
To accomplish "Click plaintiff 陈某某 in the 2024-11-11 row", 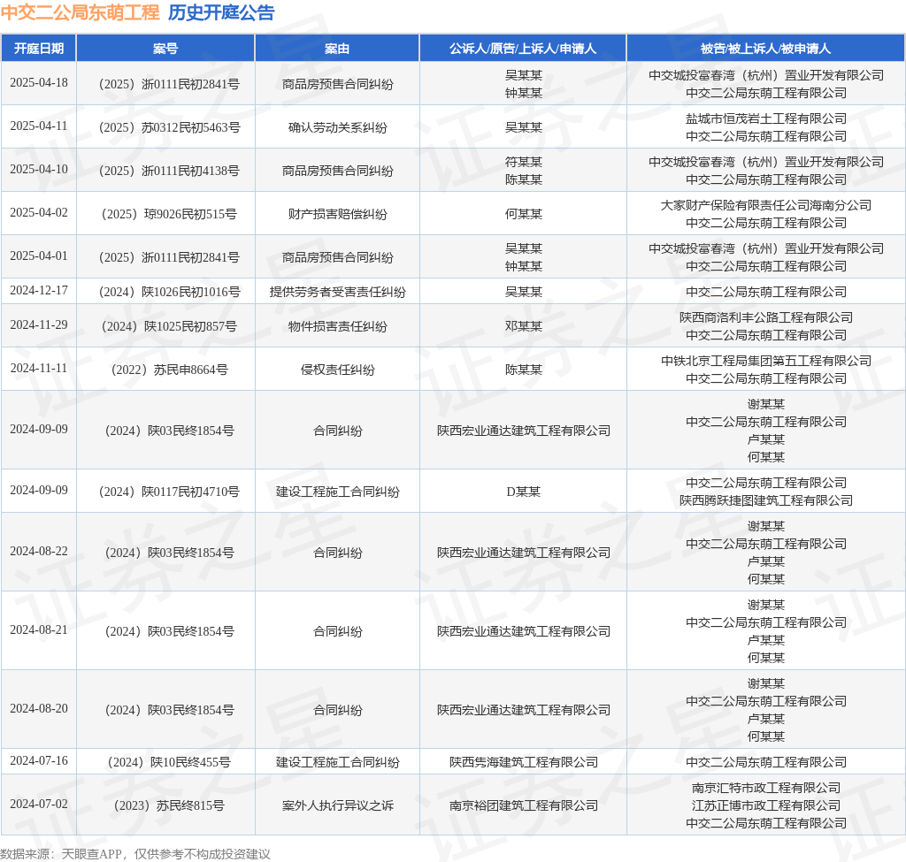I will tap(524, 370).
